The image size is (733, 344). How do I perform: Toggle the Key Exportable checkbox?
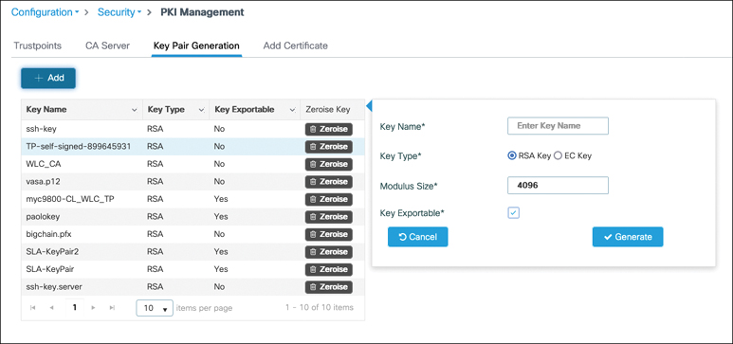514,213
